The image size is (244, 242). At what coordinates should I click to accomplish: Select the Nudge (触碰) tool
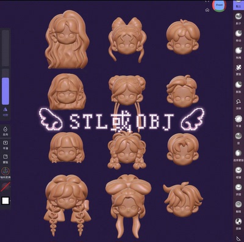pos(239,207)
